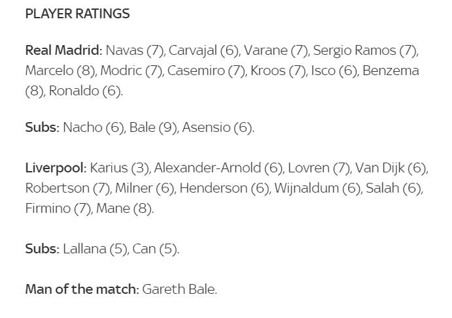Select Alexander-Arnold (6) entry
Viewport: 452px width, 318px height.
click(218, 168)
